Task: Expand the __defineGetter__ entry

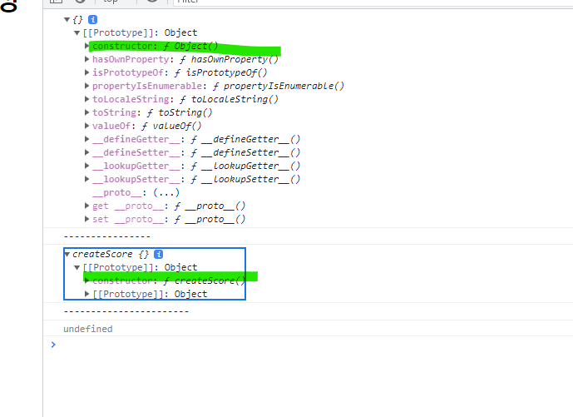Action: (86, 139)
